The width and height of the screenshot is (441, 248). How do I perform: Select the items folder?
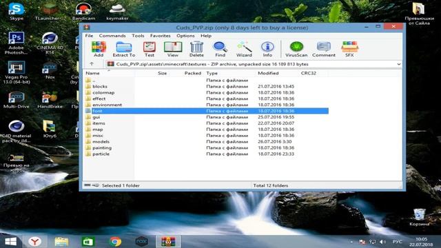[x=207, y=123]
